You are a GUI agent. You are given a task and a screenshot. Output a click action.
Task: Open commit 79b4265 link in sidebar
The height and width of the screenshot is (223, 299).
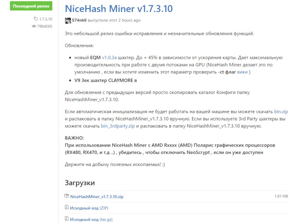[44, 26]
